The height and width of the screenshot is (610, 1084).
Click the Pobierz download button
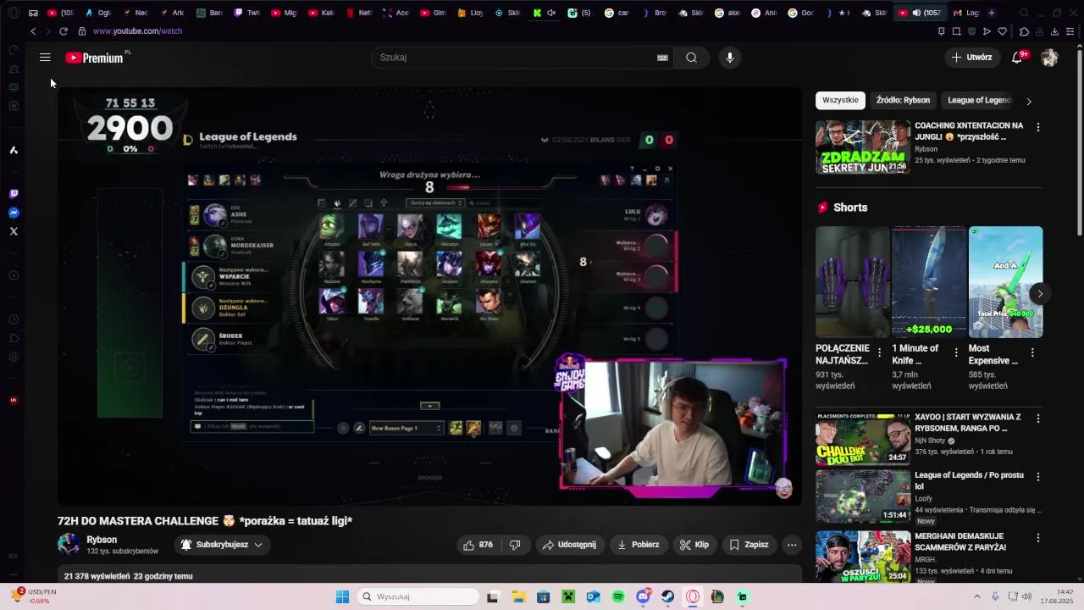pyautogui.click(x=639, y=545)
